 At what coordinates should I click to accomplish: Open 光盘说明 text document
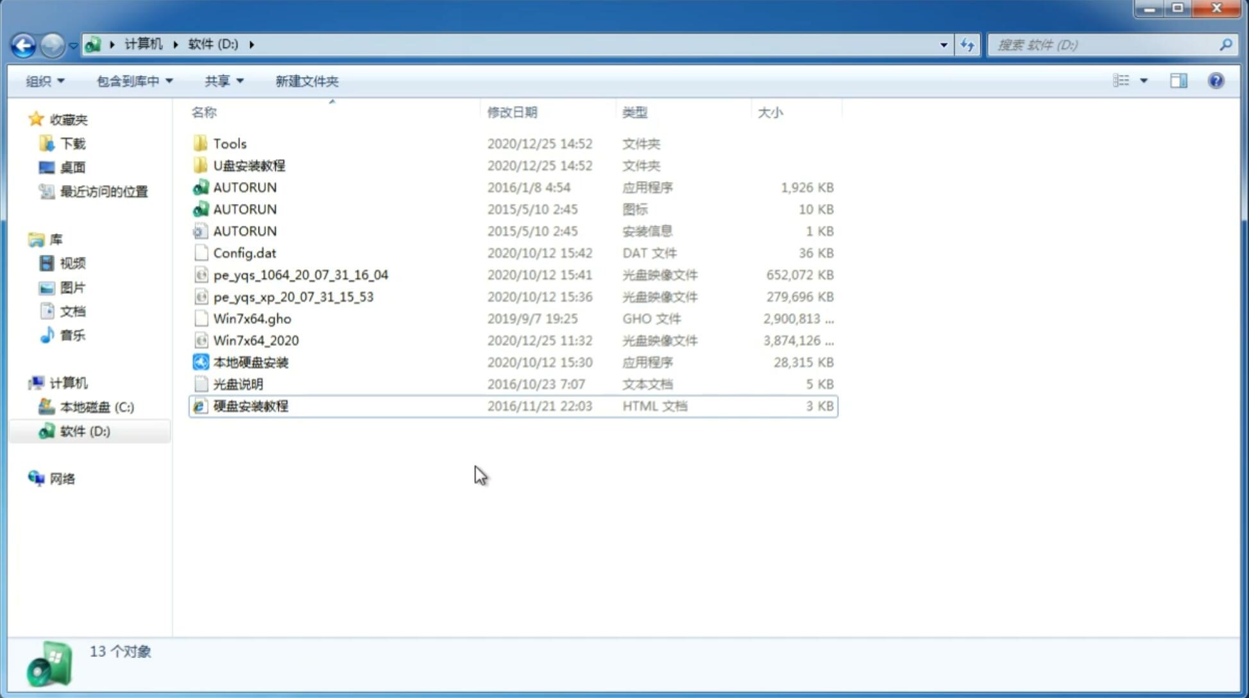[x=237, y=383]
